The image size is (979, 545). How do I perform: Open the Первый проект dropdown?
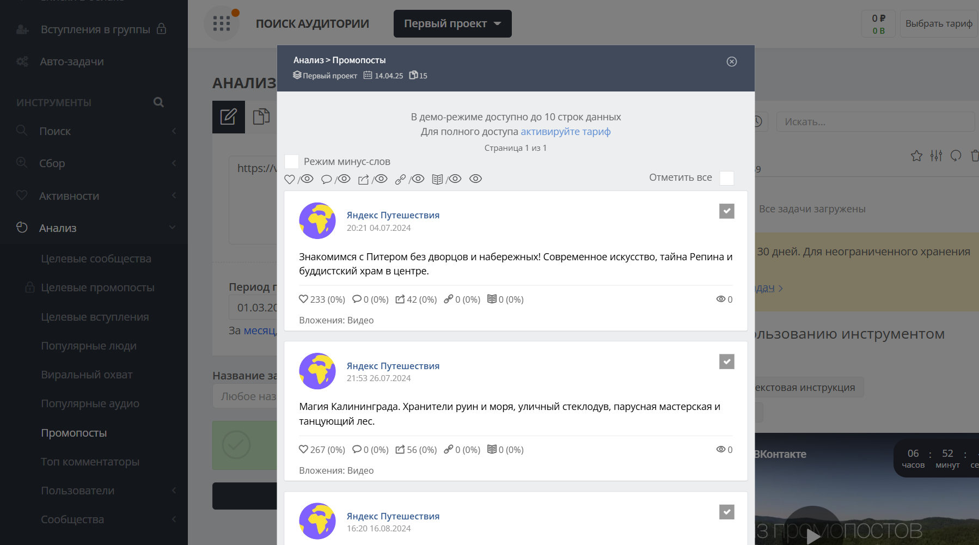452,24
